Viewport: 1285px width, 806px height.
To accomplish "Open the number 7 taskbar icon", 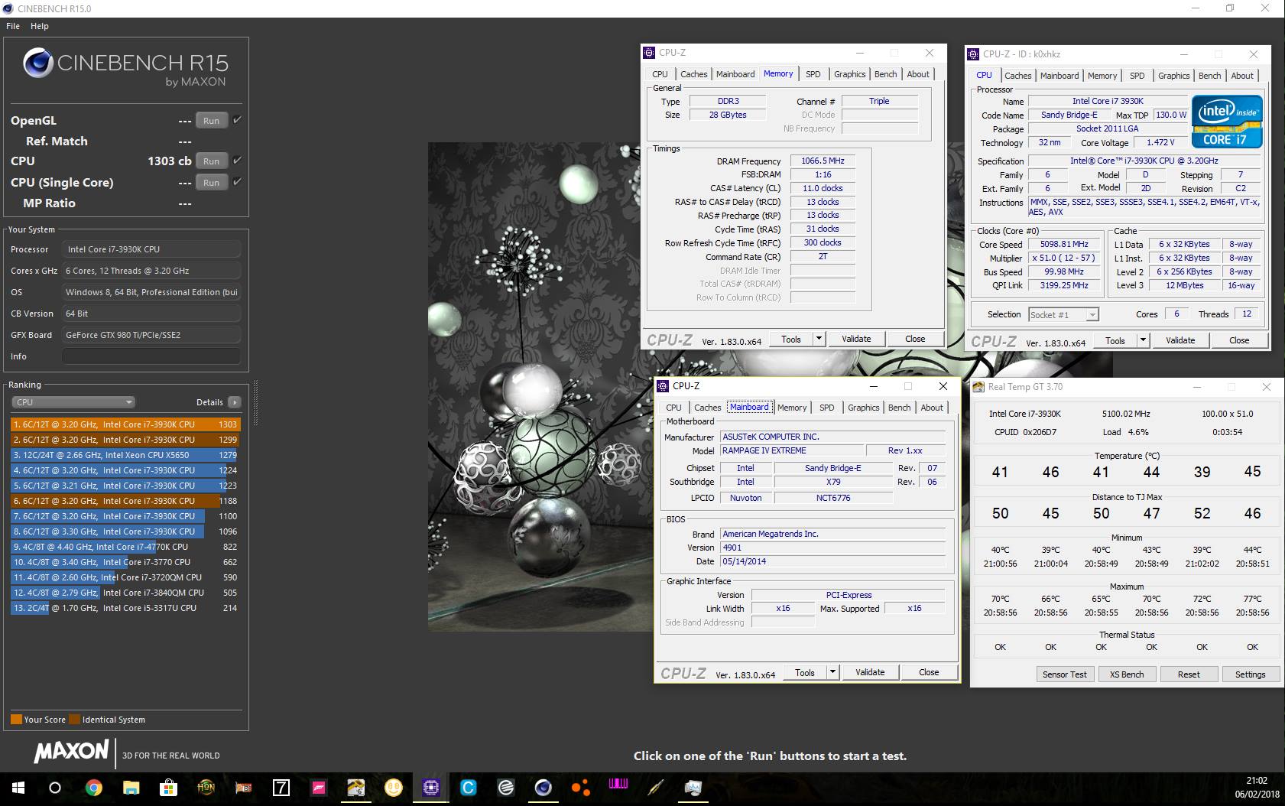I will (281, 787).
